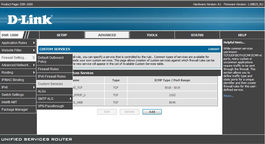Select TCP type in 8040 row
265x144 pixels.
[x=116, y=102]
